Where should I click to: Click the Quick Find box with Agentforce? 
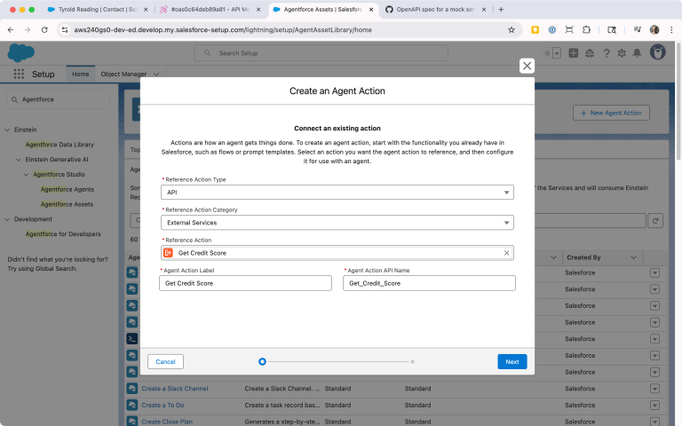pyautogui.click(x=59, y=99)
